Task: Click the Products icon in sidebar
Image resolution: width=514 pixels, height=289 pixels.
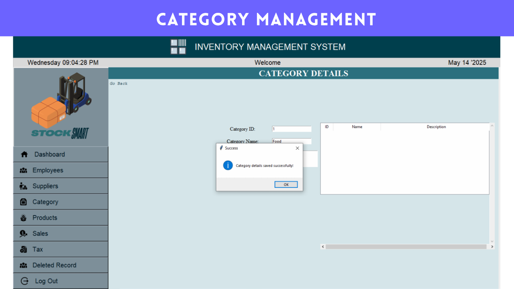Action: coord(23,218)
